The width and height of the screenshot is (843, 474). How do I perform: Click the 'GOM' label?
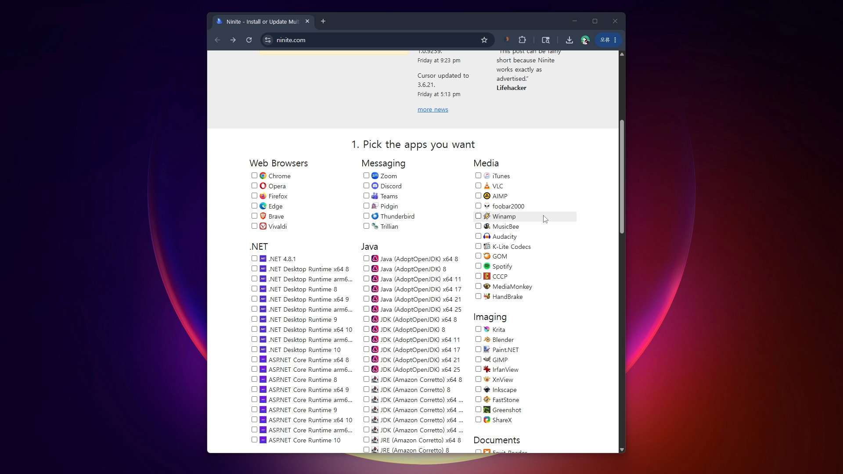pyautogui.click(x=500, y=256)
